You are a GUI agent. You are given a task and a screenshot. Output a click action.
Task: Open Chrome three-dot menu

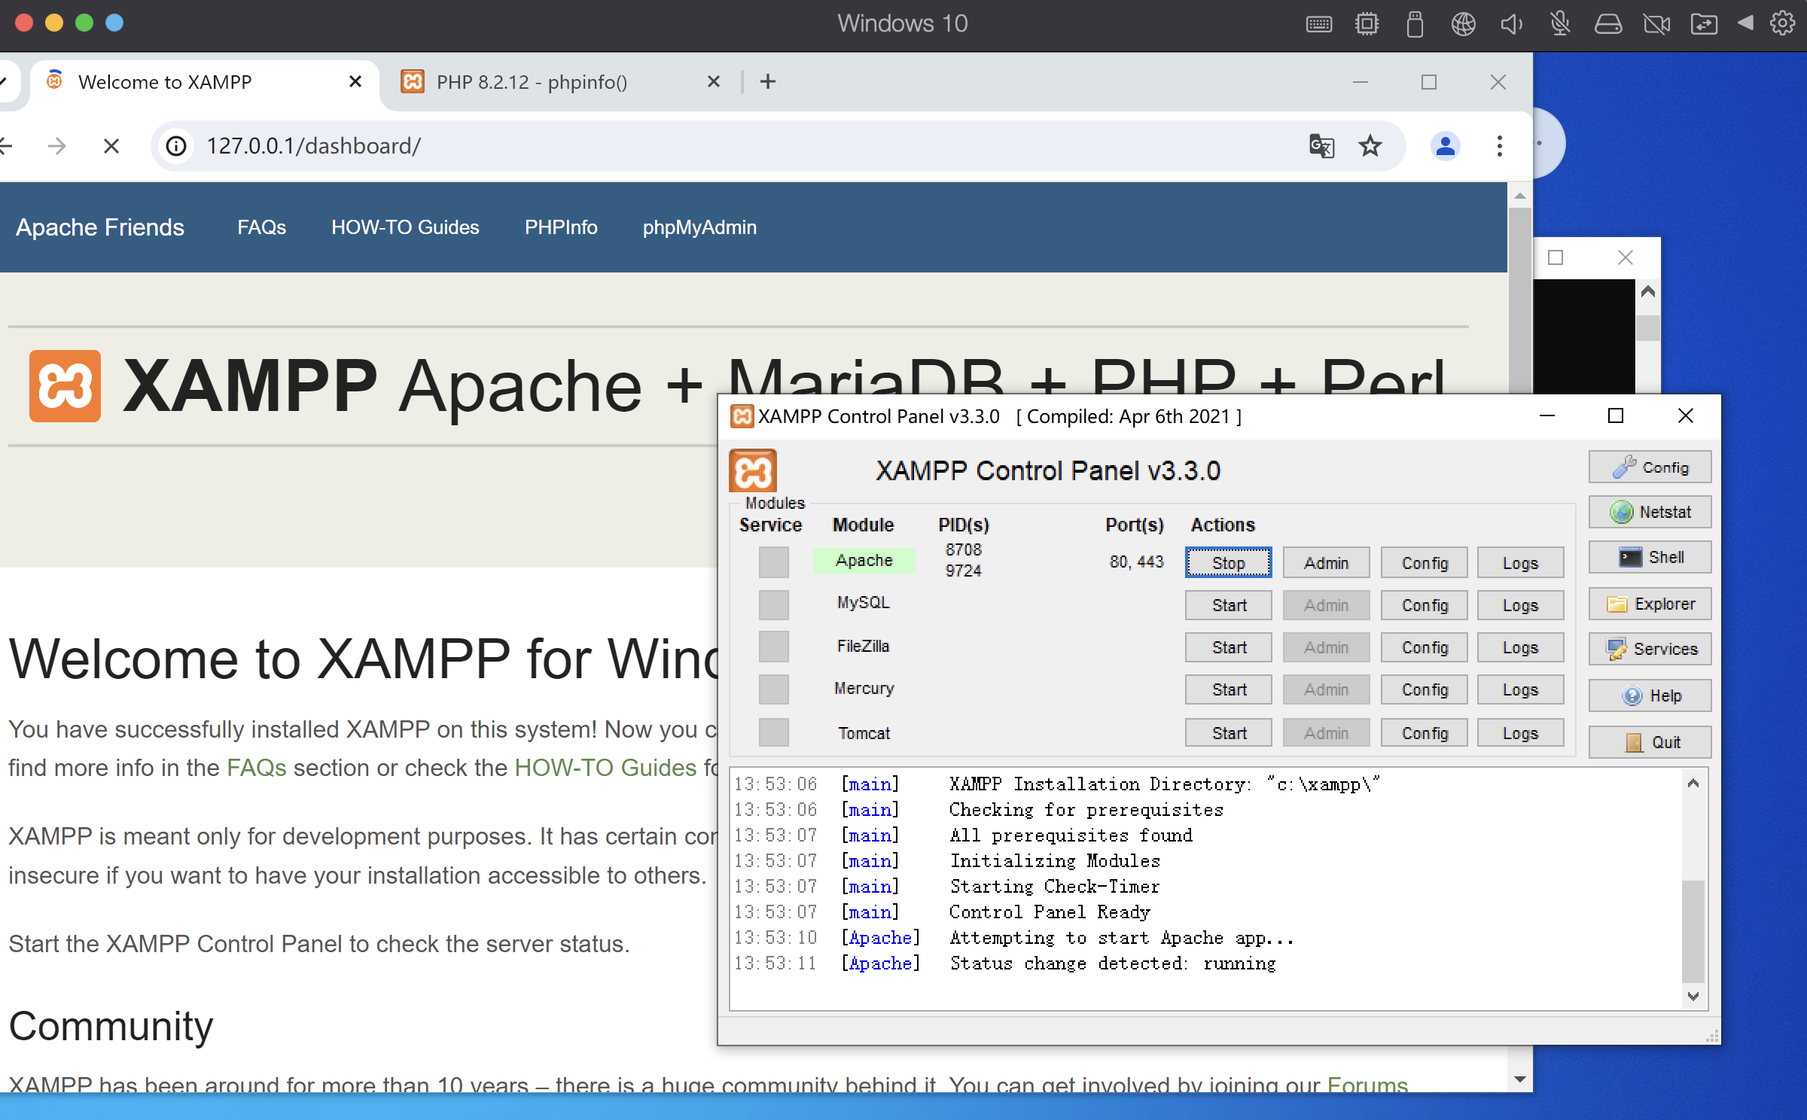1500,146
